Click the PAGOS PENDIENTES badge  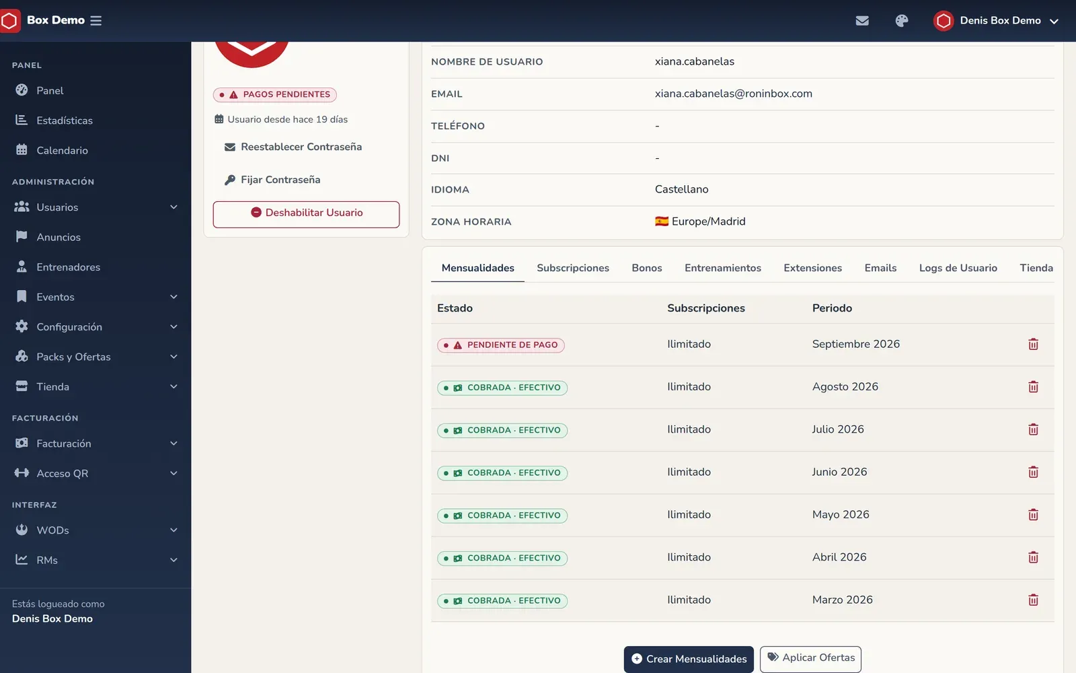click(x=275, y=95)
